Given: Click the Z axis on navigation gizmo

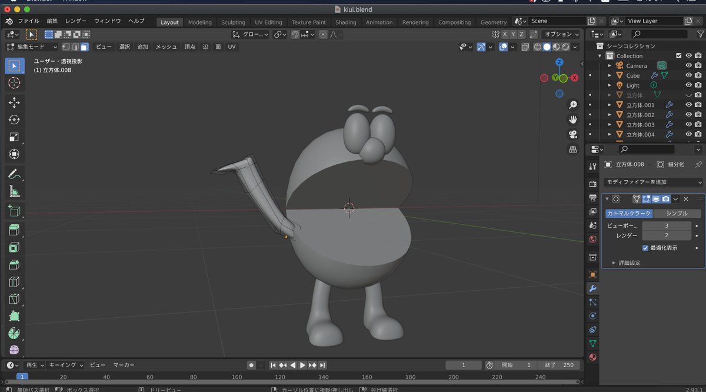Looking at the screenshot, I should (560, 62).
